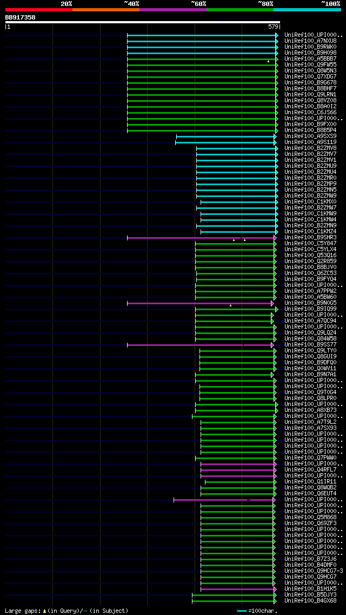Select the purple alignment bar for B9SHR3
Screen dimensions: 346x615
coord(202,238)
